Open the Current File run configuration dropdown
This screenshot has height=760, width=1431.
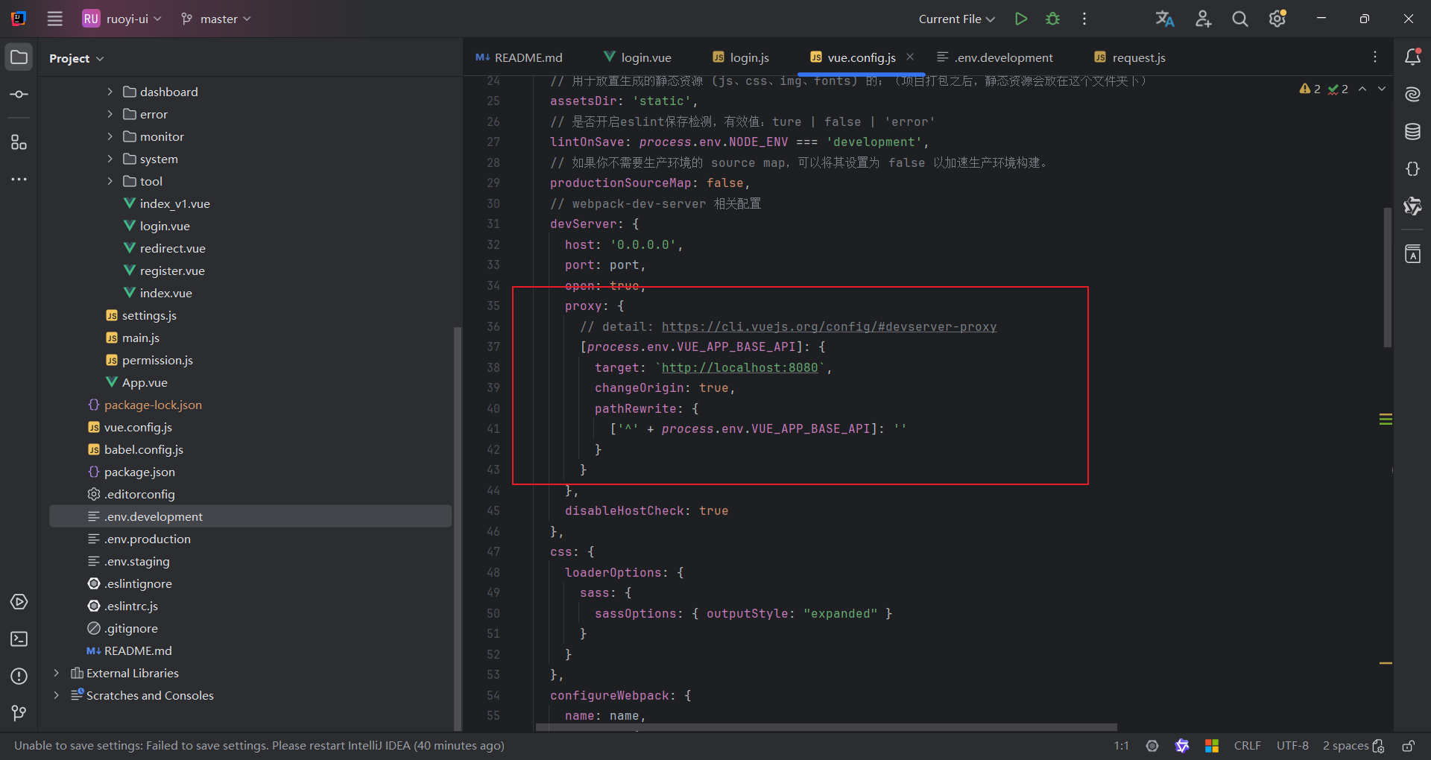pos(957,19)
